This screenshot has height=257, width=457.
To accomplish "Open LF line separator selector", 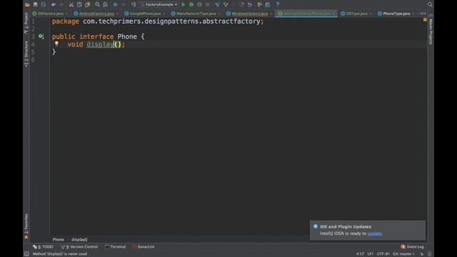I will (x=370, y=254).
